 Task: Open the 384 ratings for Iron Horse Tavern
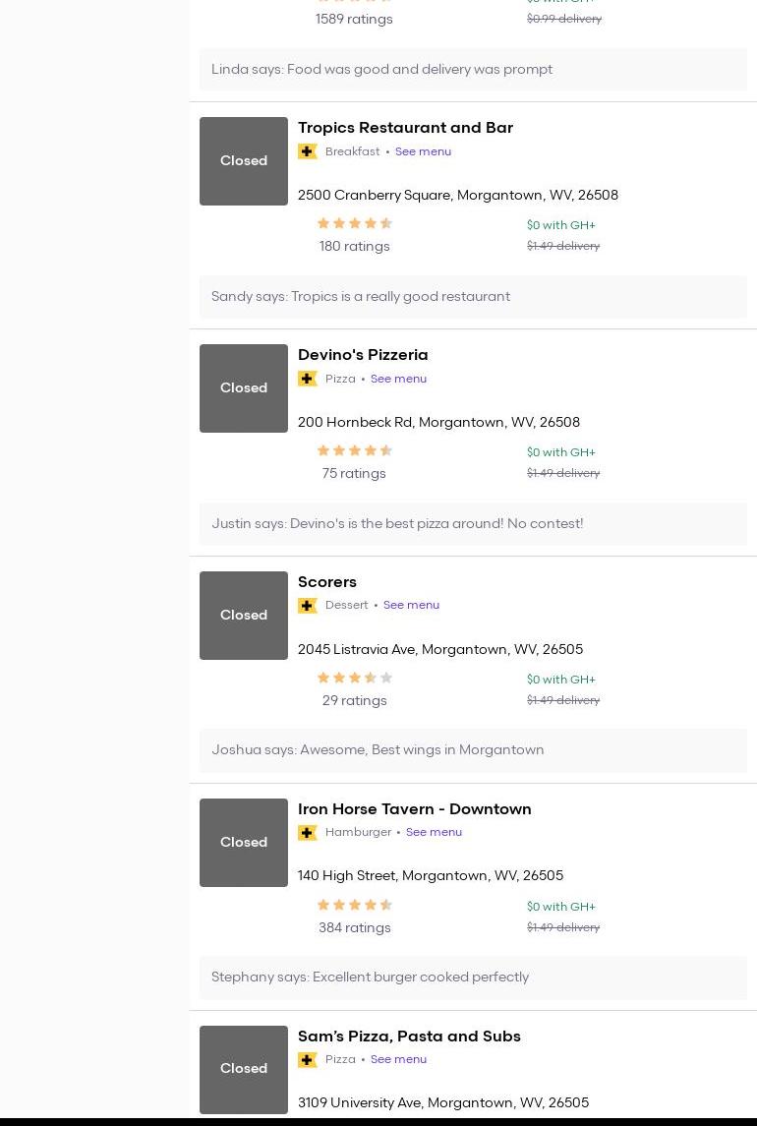354,928
